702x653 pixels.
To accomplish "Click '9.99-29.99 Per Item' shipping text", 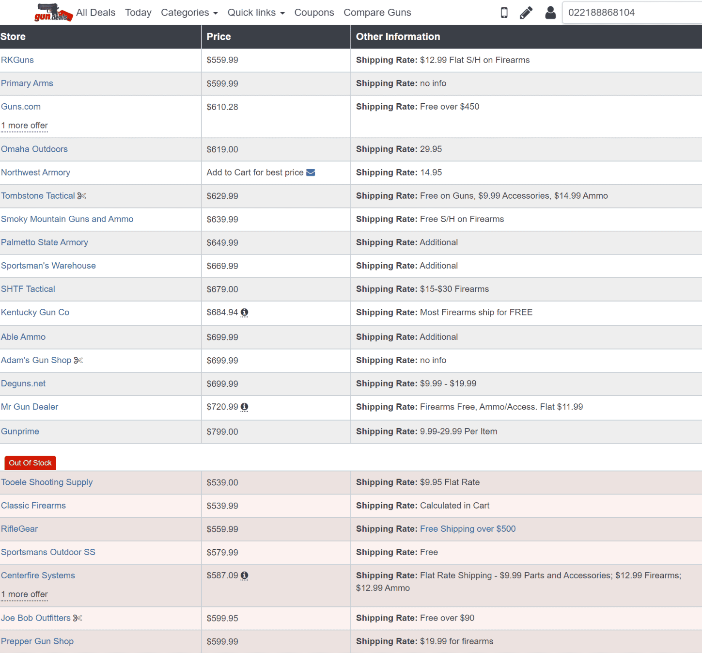I will 459,431.
